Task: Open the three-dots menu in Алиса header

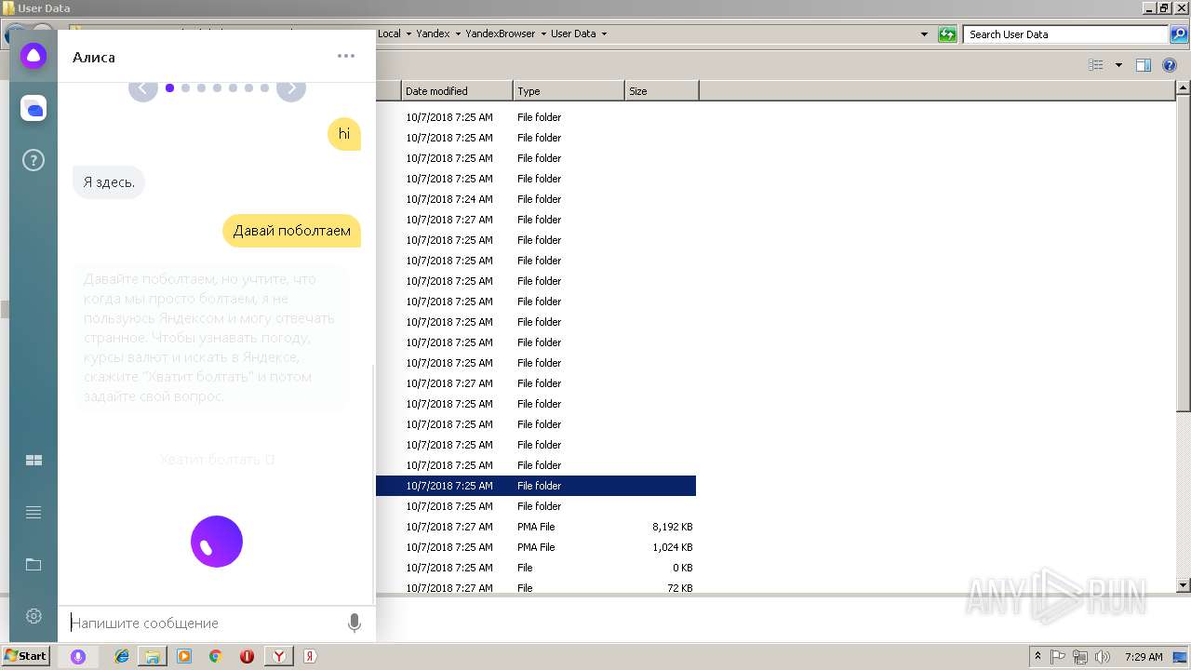Action: tap(346, 56)
